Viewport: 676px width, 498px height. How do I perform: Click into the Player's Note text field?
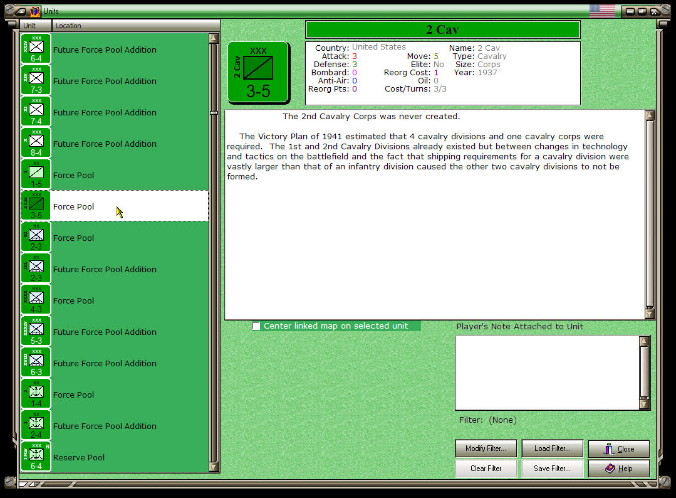pos(548,373)
